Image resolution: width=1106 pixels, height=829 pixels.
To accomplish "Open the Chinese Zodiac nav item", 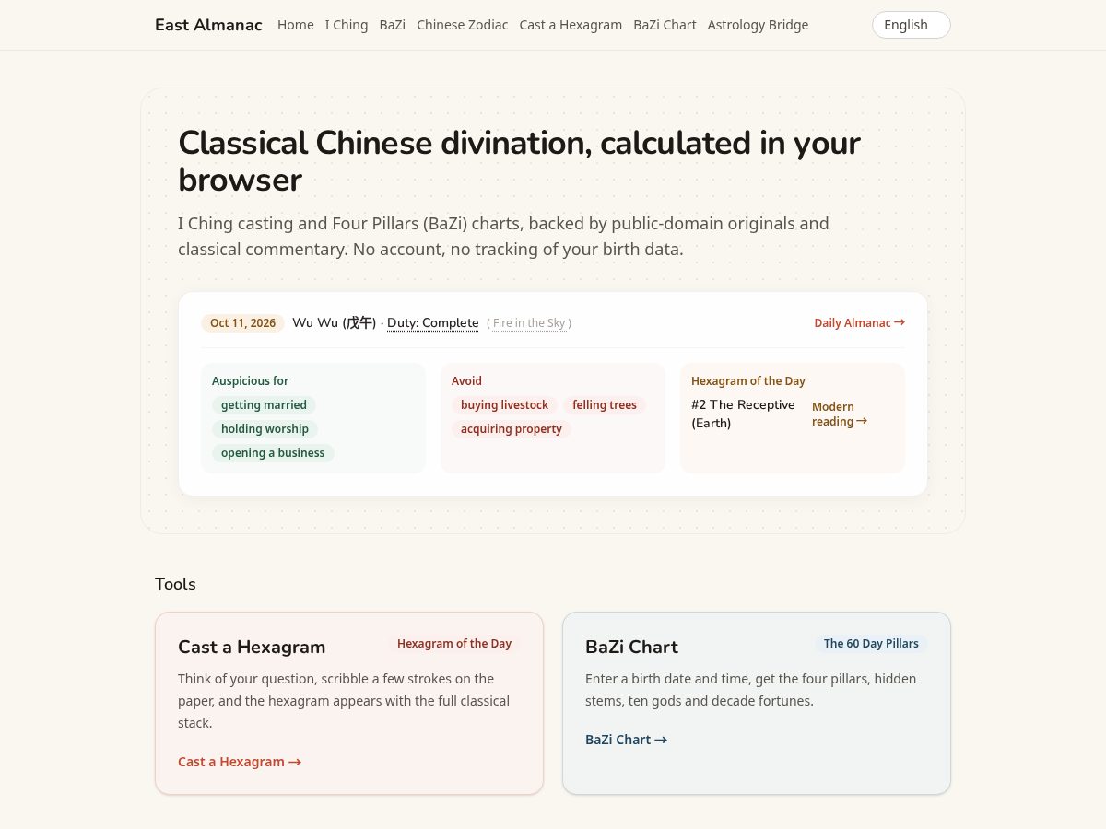I will click(463, 25).
